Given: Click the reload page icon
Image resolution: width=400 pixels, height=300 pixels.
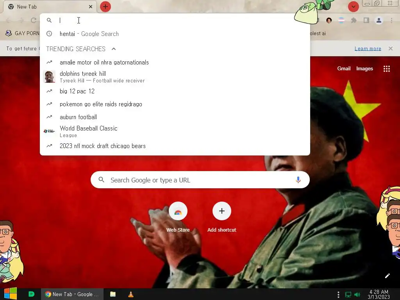Looking at the screenshot, I should pos(34,20).
